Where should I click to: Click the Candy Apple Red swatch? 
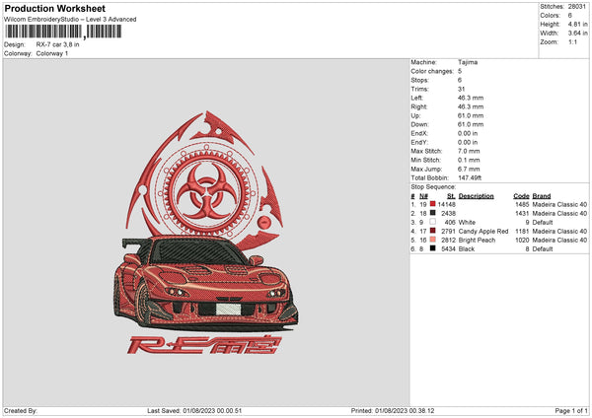(433, 231)
